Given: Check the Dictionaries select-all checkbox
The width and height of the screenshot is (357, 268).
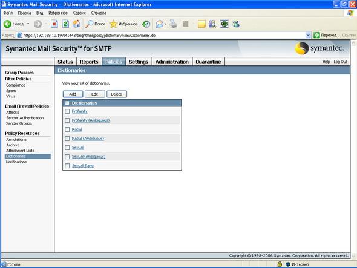Looking at the screenshot, I should click(x=67, y=103).
